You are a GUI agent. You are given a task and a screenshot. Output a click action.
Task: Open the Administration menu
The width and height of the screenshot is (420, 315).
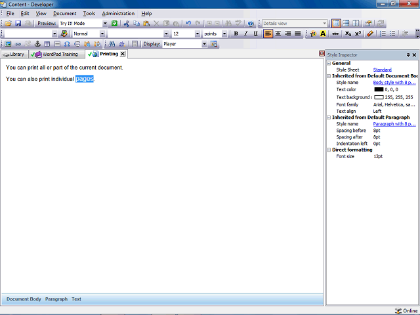pyautogui.click(x=118, y=13)
